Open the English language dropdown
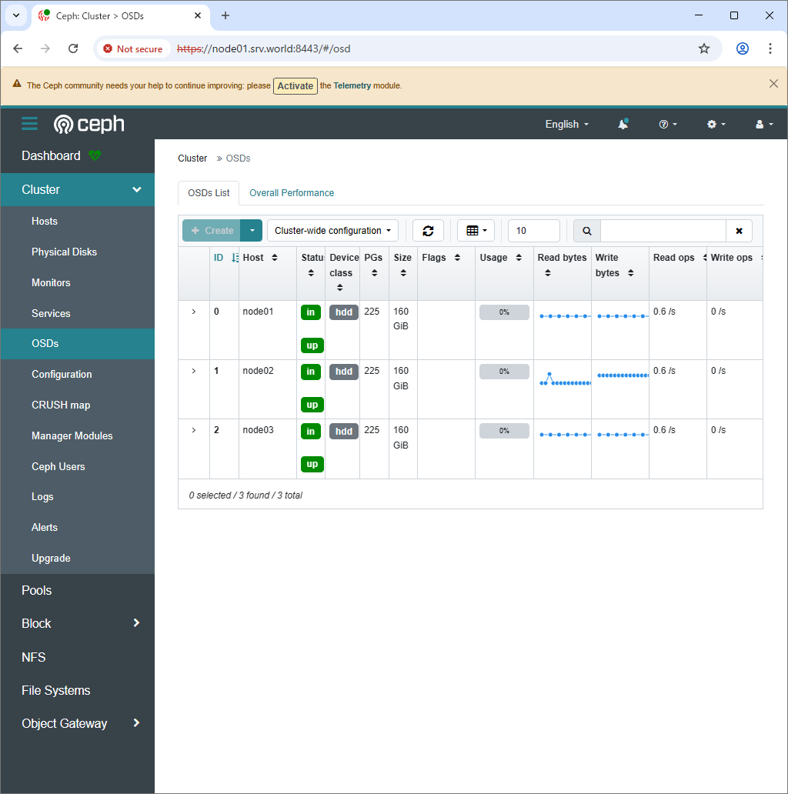 click(566, 124)
